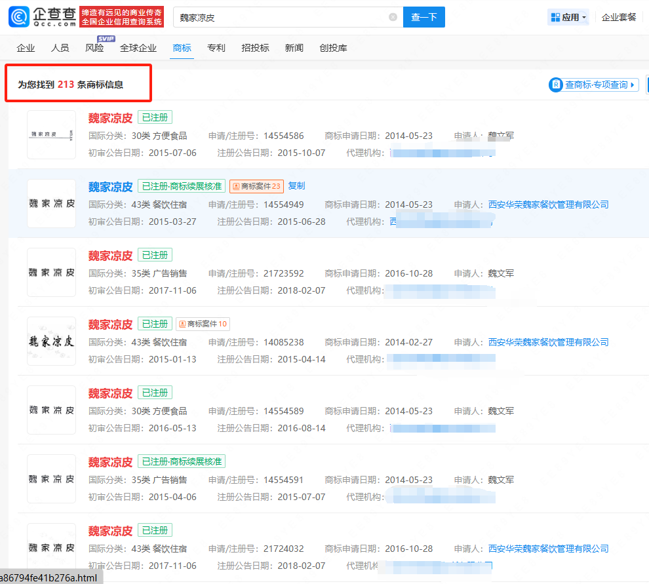
Task: Open 西安华荣魏家餐饮管理有限公司 for registration 14554949
Action: [548, 204]
